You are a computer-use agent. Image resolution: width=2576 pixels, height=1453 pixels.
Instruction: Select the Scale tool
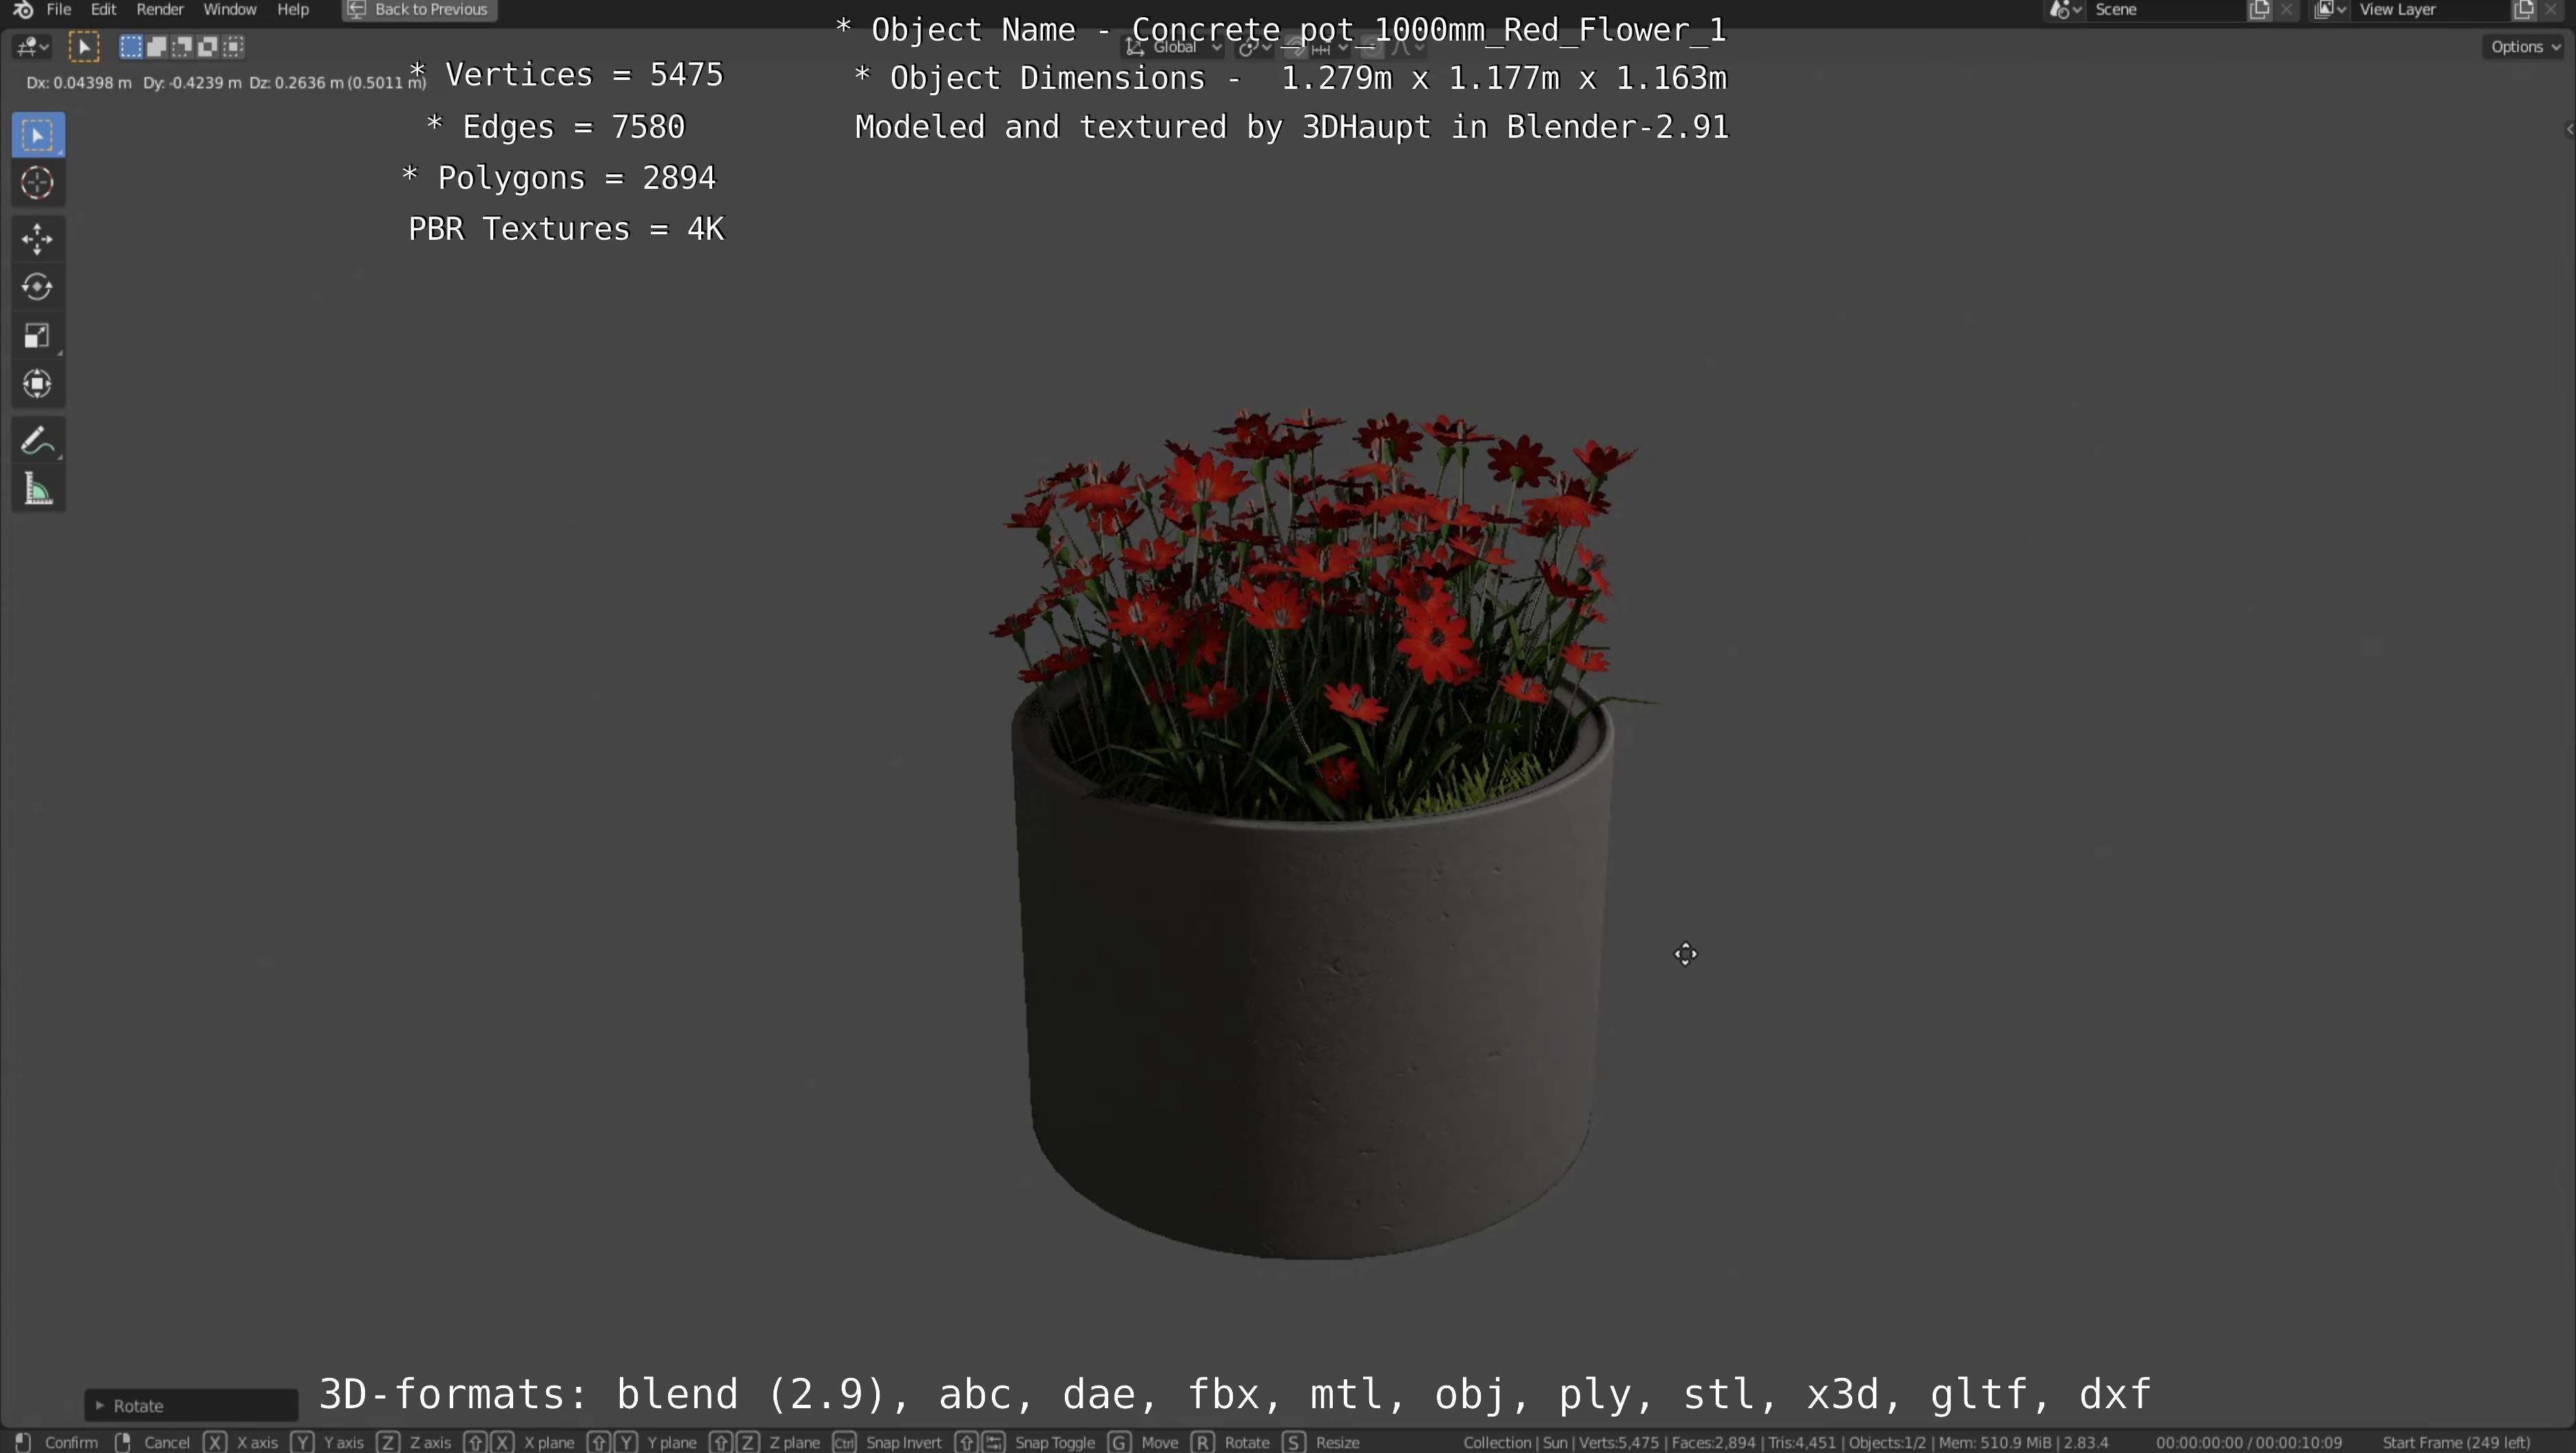pyautogui.click(x=38, y=335)
